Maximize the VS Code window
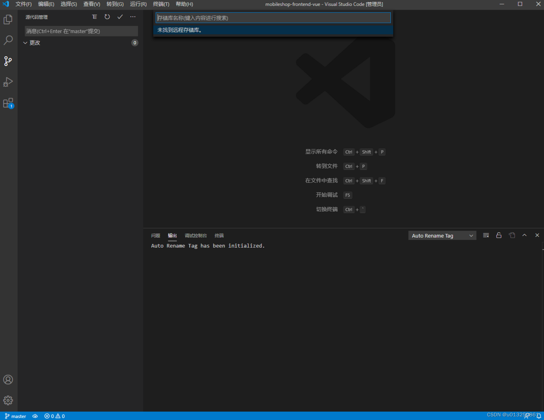Screen dimensions: 544x420 [520, 4]
